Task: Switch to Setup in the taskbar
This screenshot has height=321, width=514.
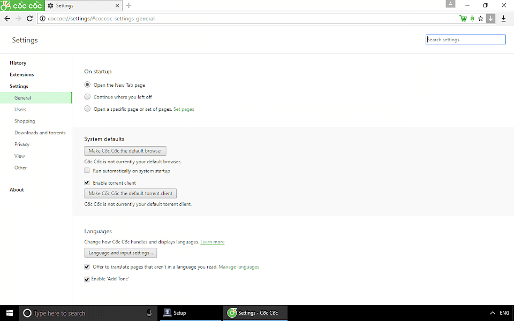Action: point(191,313)
